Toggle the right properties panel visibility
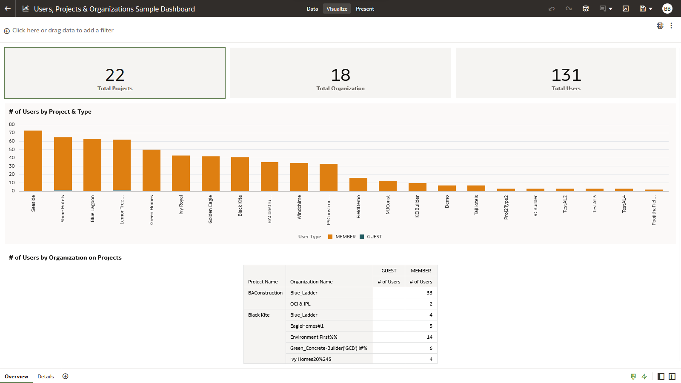 (x=672, y=376)
